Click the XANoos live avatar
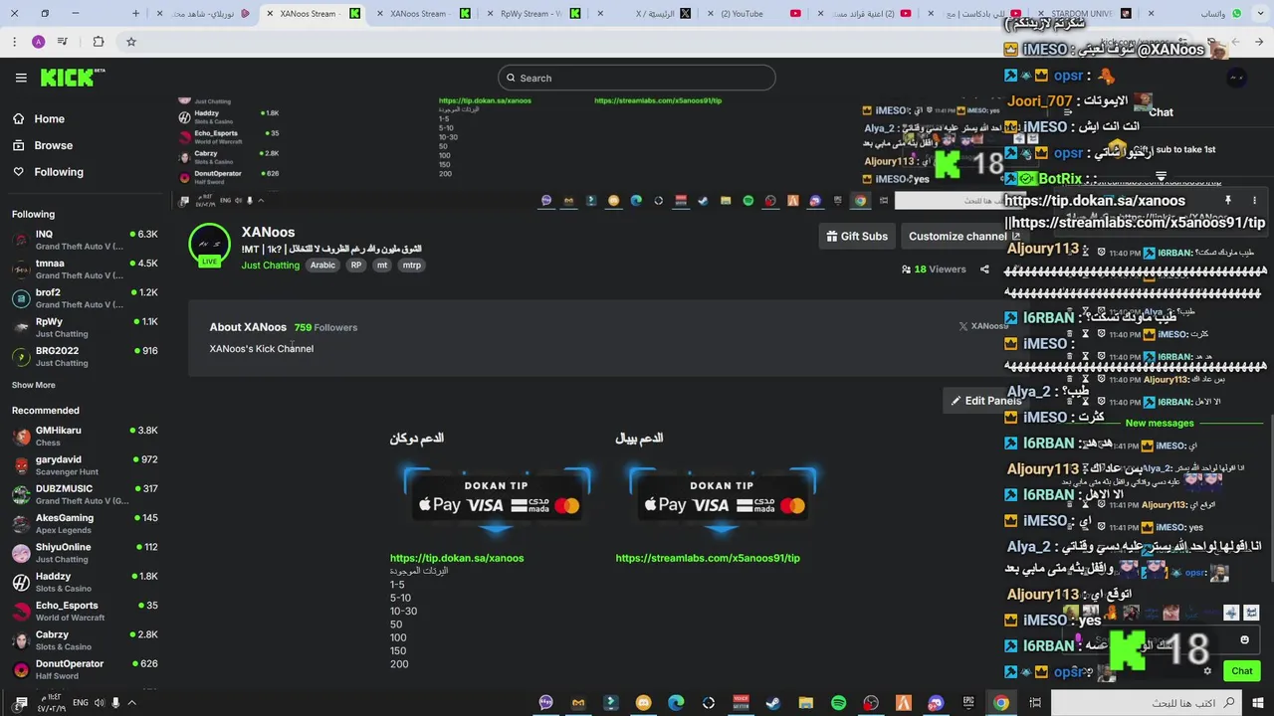The image size is (1274, 716). pyautogui.click(x=209, y=245)
